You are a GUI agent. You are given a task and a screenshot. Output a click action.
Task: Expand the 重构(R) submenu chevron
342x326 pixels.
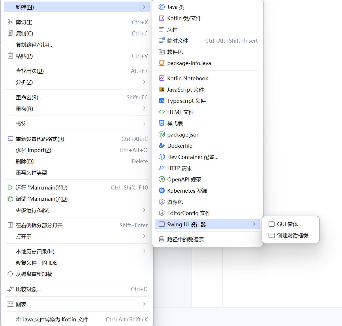pos(144,108)
